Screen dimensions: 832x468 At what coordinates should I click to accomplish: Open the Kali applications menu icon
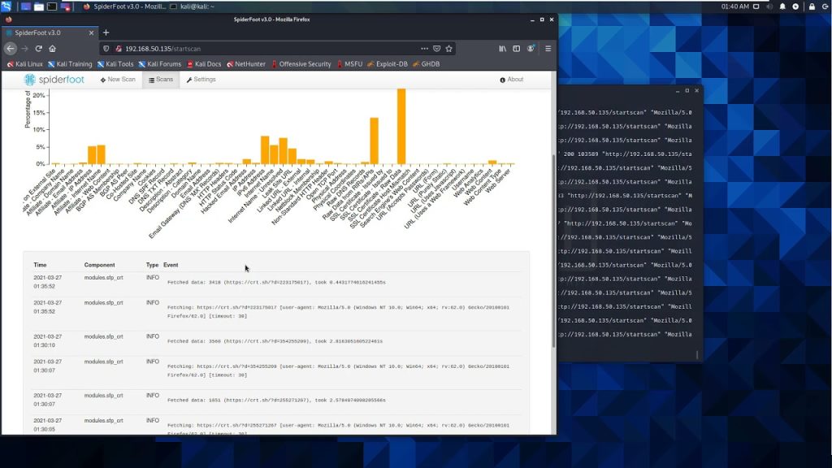(6, 6)
